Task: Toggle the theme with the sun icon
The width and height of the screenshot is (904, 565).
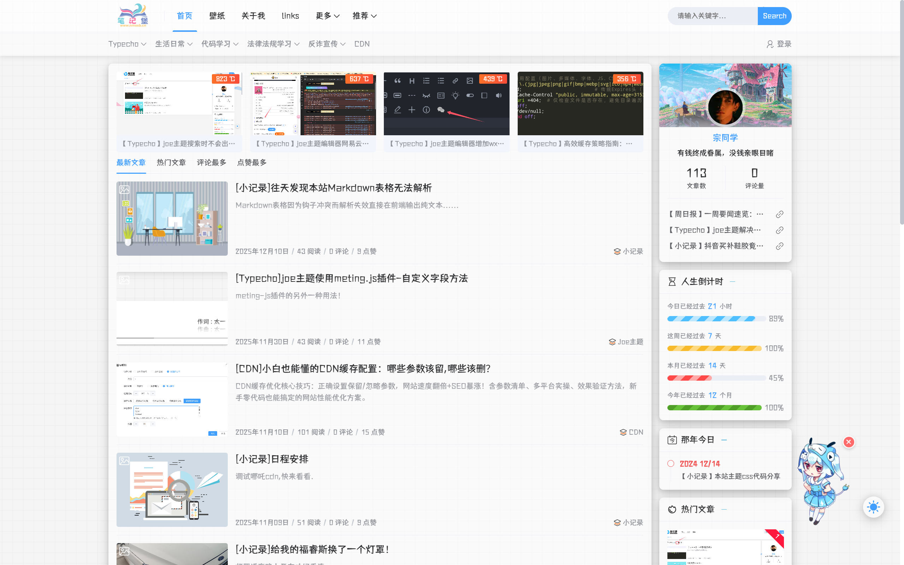Action: point(873,507)
